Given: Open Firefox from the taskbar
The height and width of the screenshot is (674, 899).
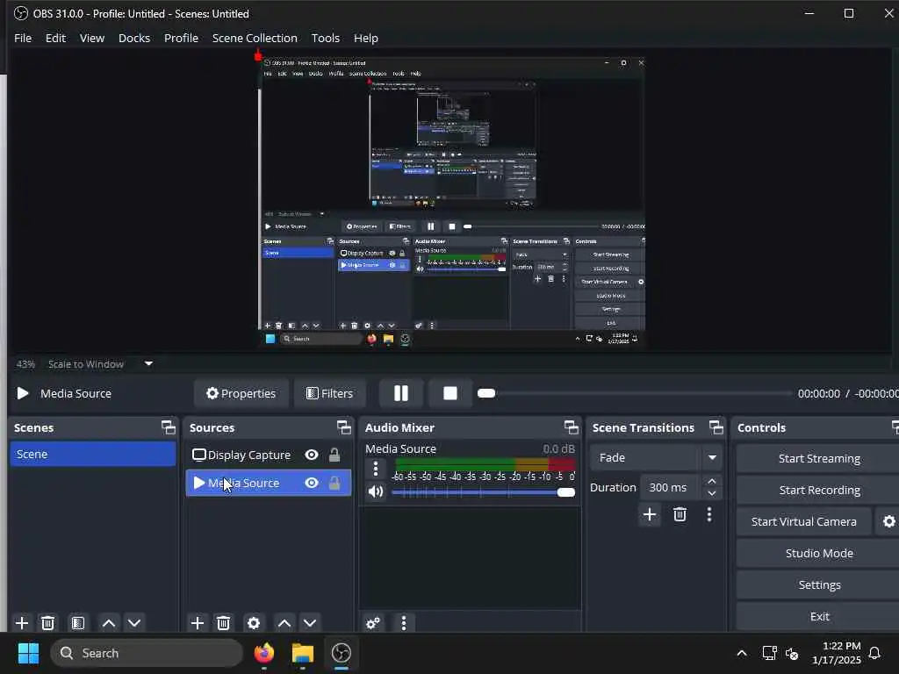Looking at the screenshot, I should pos(264,653).
